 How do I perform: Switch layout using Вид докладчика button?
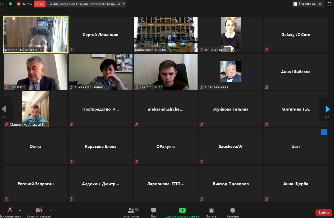[x=308, y=4]
